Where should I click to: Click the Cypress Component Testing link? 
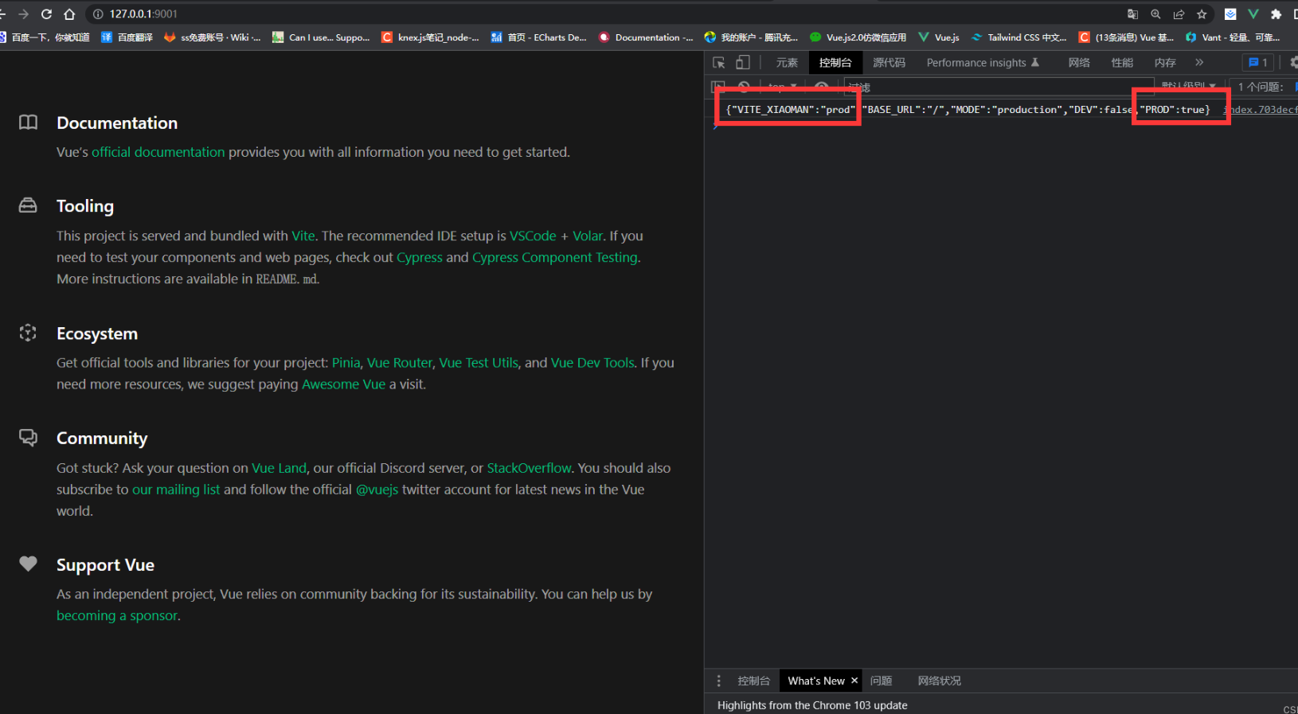[x=554, y=257]
